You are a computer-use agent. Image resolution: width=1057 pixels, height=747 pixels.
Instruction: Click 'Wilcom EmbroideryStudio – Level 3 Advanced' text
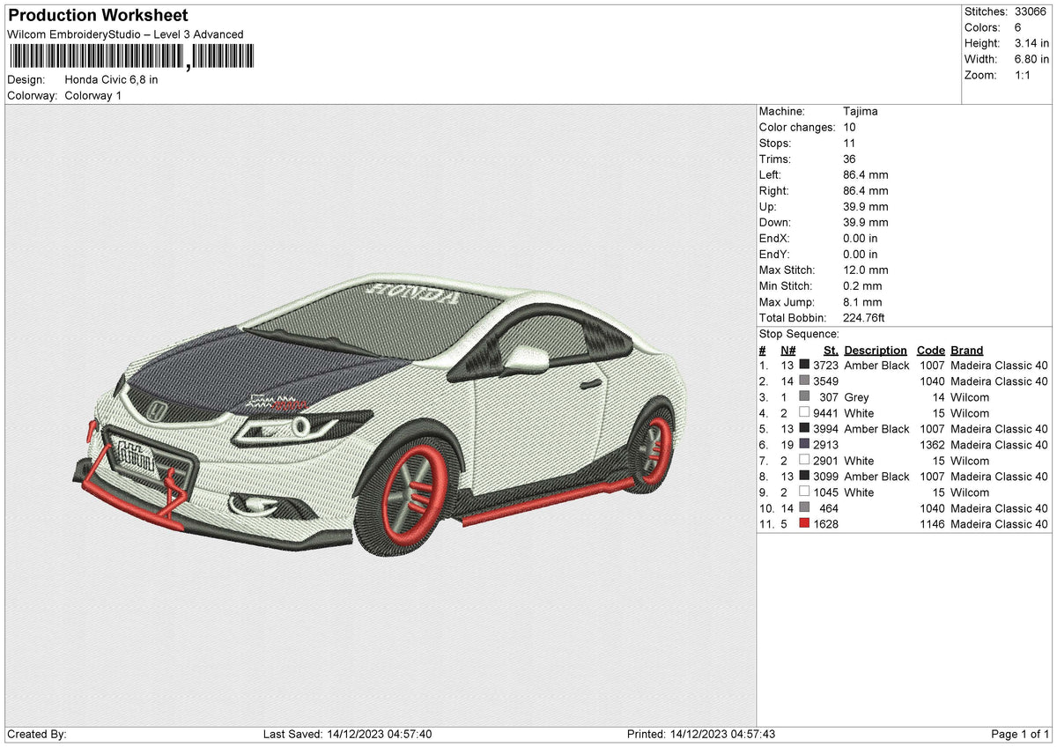[x=125, y=34]
